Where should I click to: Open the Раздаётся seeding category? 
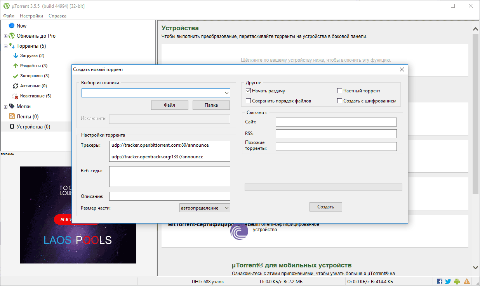[x=16, y=66]
